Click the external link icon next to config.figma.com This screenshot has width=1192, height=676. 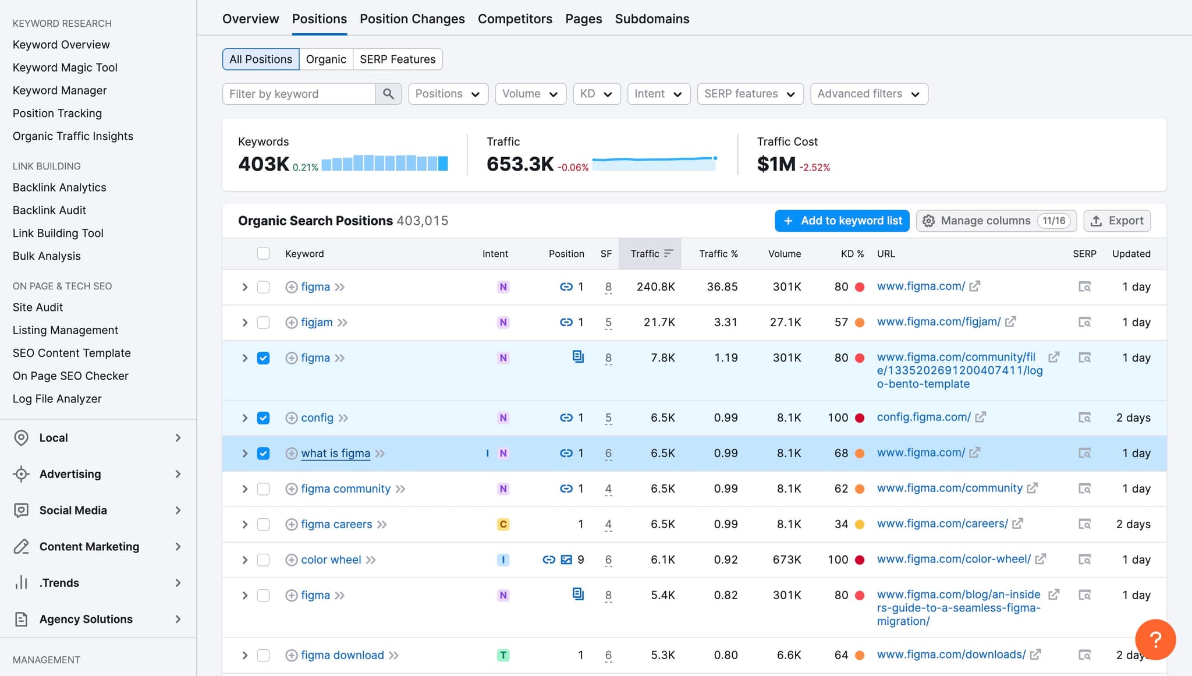(x=981, y=417)
